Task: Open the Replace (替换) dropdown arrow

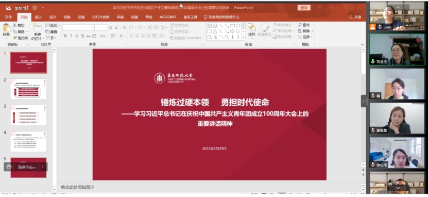Action: pos(313,31)
